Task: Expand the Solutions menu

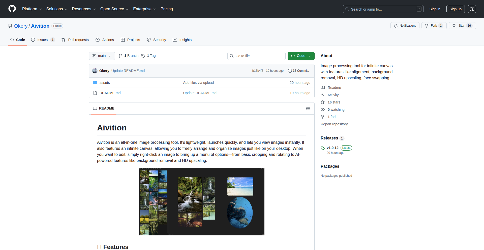Action: 57,9
